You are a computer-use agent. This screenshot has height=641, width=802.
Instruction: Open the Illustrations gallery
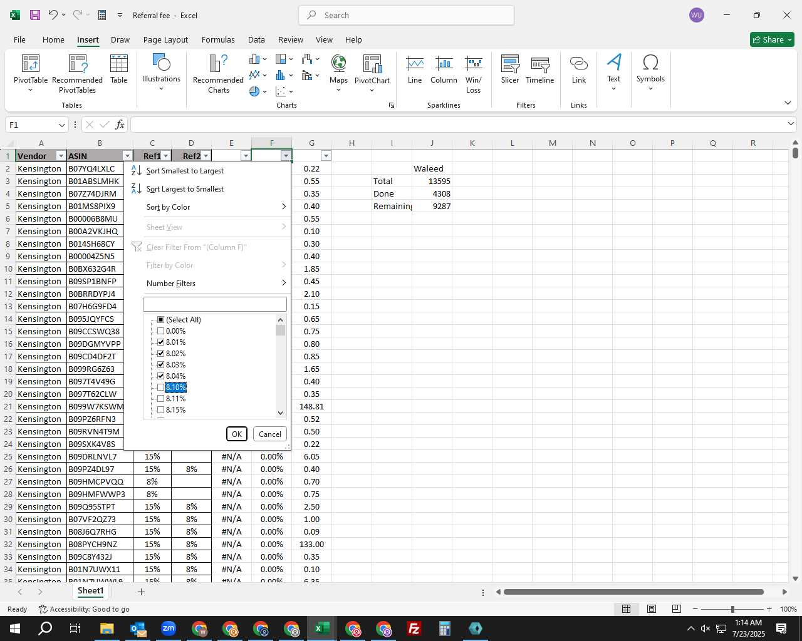[x=161, y=72]
